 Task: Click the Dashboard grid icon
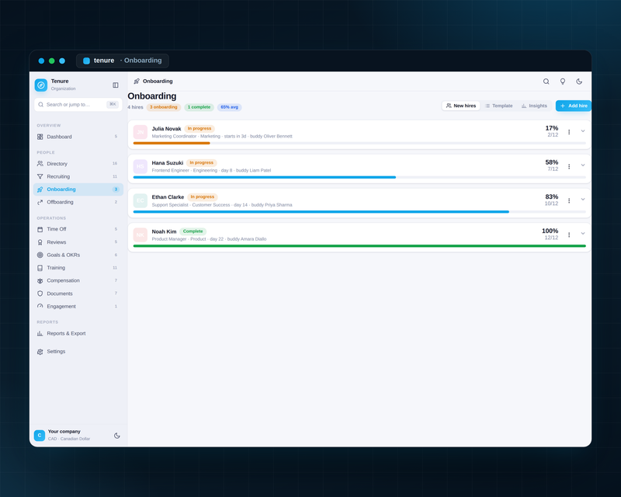[40, 137]
